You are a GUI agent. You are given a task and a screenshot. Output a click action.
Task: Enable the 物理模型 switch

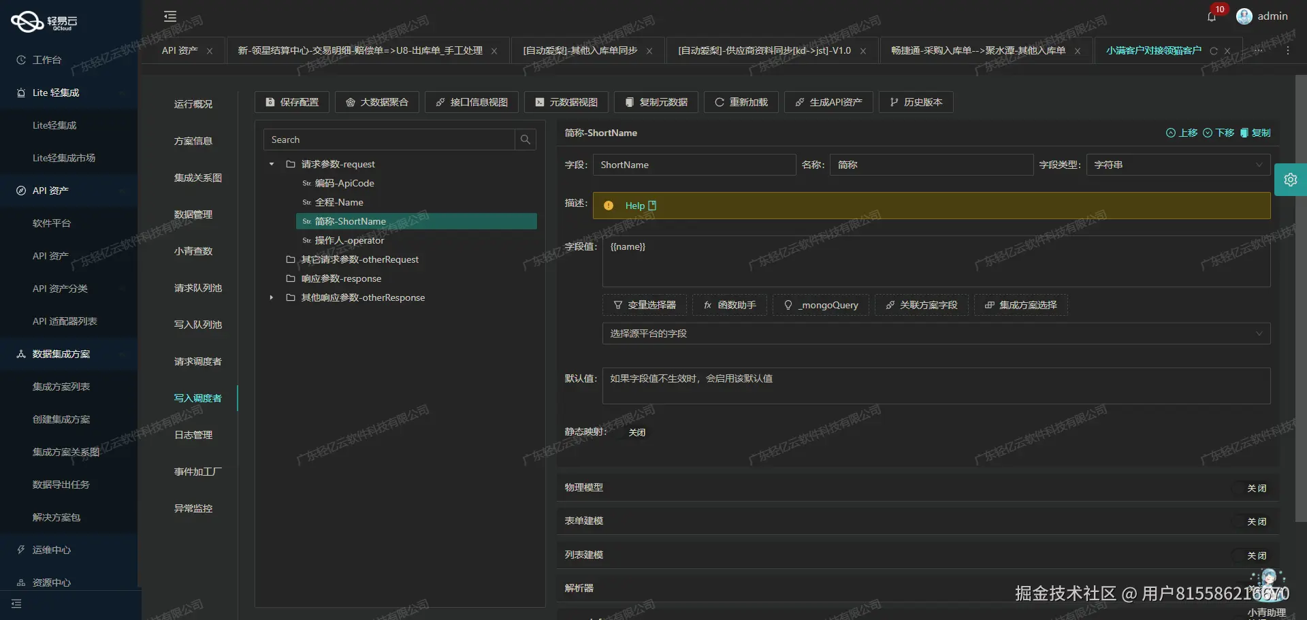tap(1256, 488)
